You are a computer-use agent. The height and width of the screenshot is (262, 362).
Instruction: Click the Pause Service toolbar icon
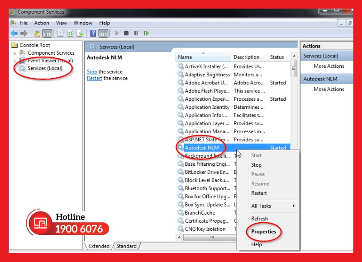click(x=136, y=33)
